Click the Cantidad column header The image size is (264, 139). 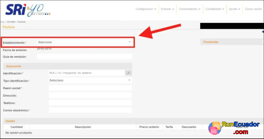pyautogui.click(x=16, y=127)
